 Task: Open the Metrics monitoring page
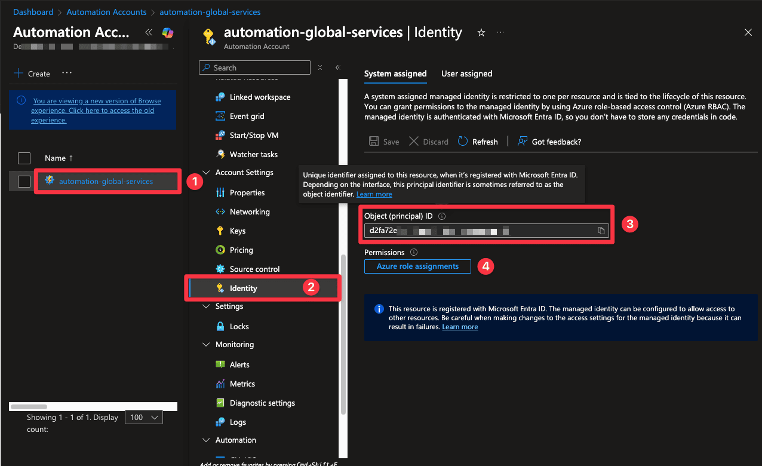242,384
